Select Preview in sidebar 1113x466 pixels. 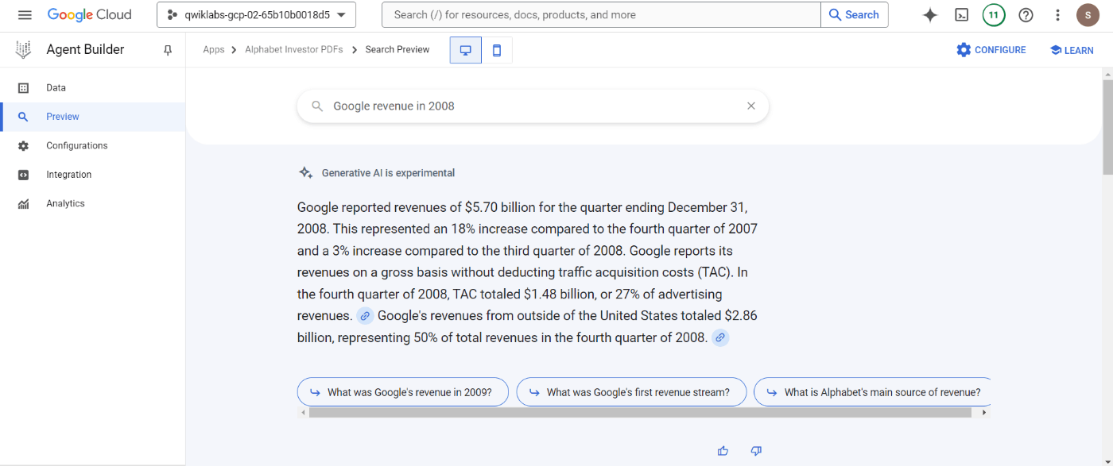click(92, 117)
